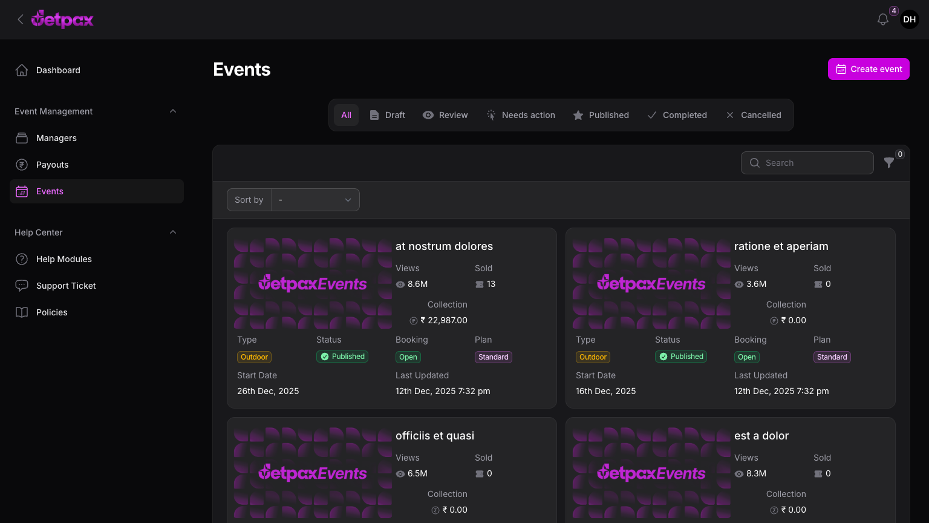Open the Policies page
929x523 pixels.
[x=97, y=312]
